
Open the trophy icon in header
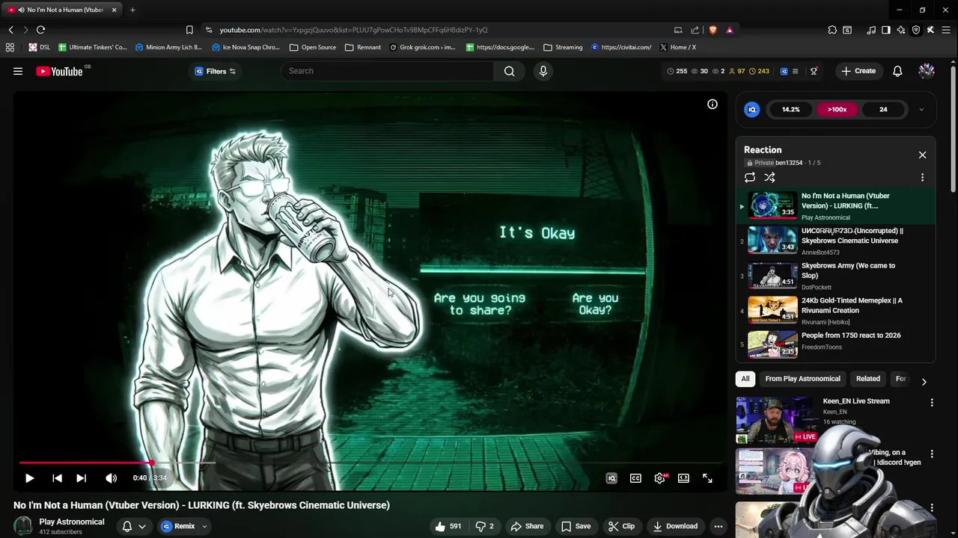point(814,71)
